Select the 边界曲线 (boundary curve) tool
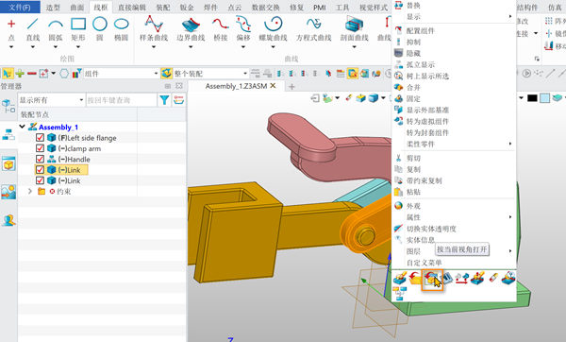 tap(191, 29)
